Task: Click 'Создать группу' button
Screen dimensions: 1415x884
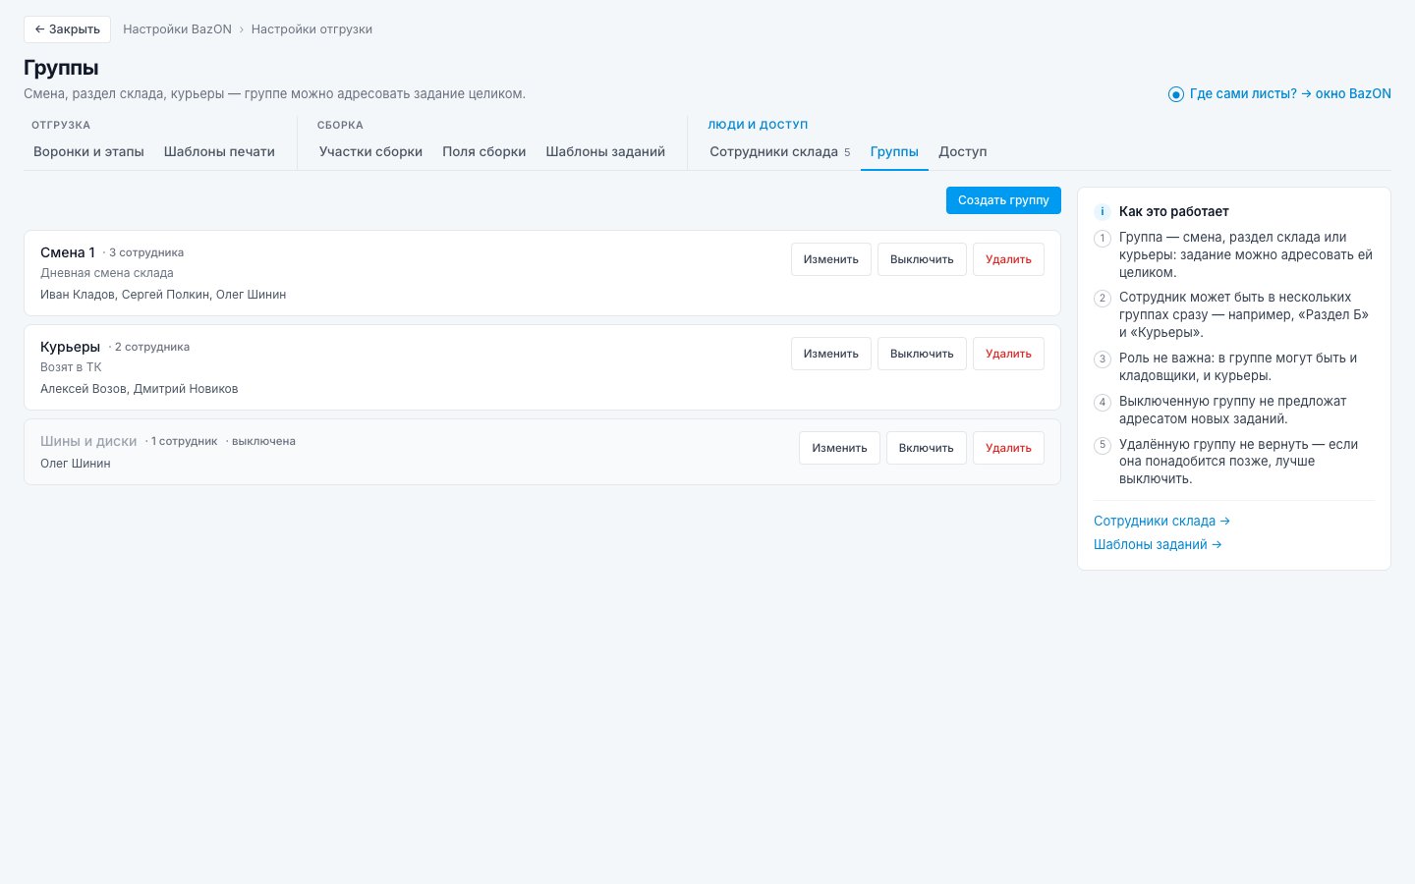Action: tap(1003, 200)
